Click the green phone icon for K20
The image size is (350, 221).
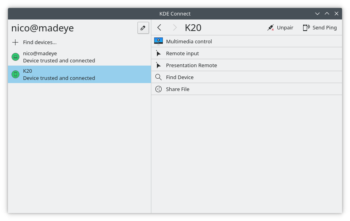coord(15,74)
